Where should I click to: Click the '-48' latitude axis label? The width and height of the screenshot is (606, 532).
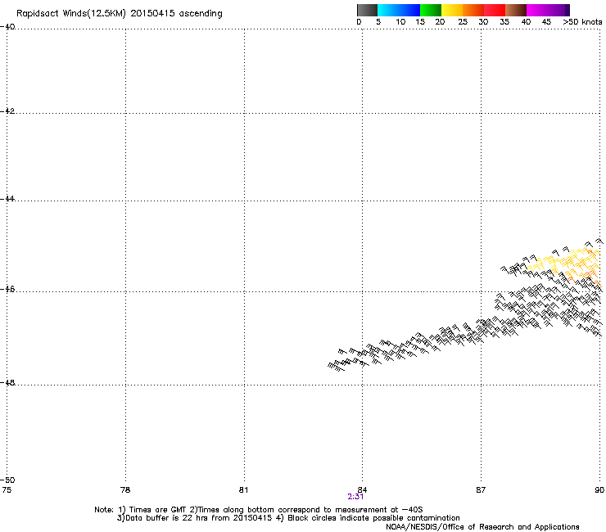tap(7, 382)
